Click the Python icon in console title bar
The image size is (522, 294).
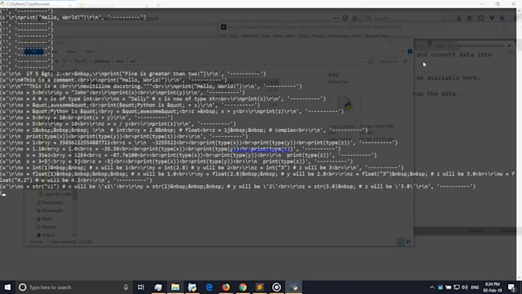[3, 4]
